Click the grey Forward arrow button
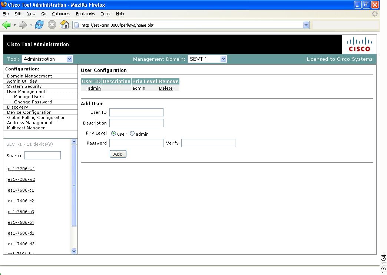The width and height of the screenshot is (387, 275). click(x=23, y=25)
